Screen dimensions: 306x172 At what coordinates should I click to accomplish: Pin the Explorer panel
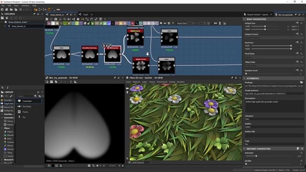(x=34, y=14)
